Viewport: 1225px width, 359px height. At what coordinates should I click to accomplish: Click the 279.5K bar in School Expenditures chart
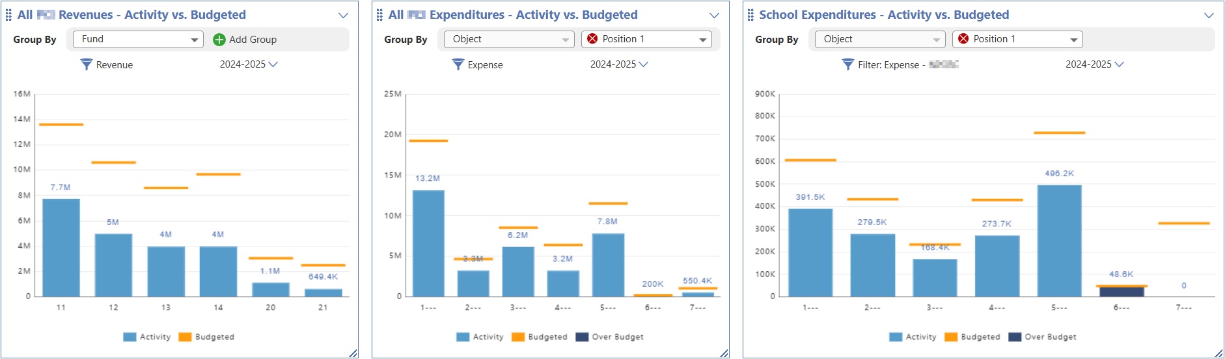click(872, 265)
